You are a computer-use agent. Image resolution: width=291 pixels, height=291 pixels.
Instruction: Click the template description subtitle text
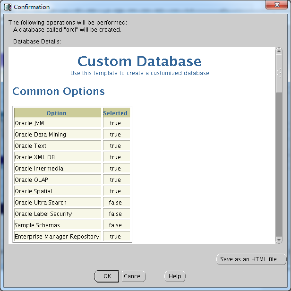click(x=140, y=73)
